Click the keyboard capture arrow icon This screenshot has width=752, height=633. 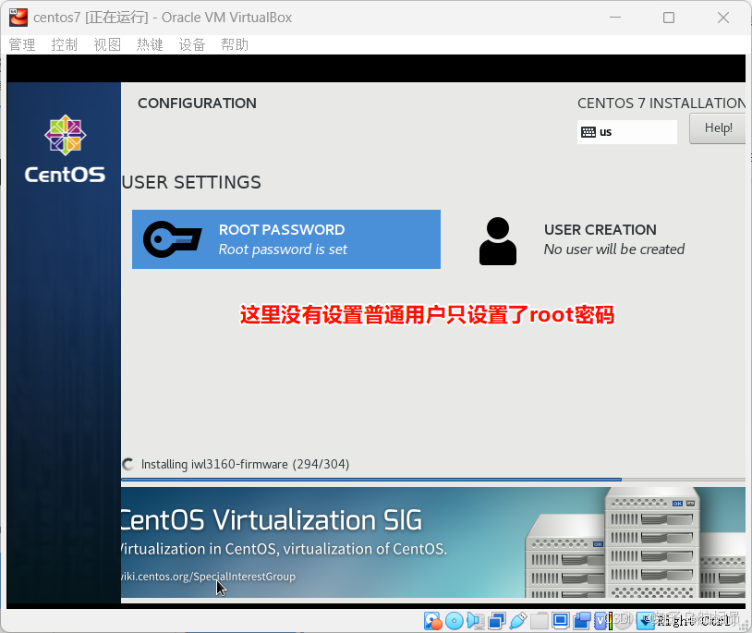coord(646,621)
